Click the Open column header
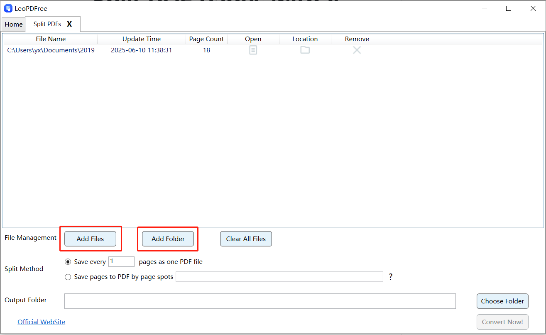The image size is (546, 335). click(x=253, y=39)
